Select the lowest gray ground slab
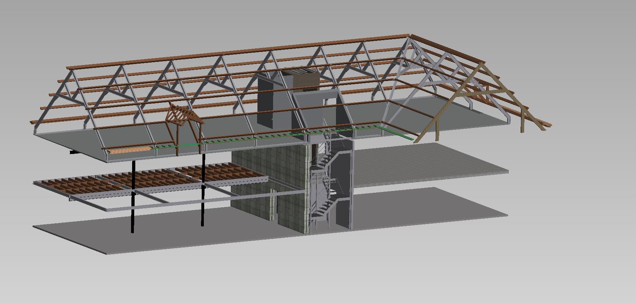Screen dimensions: 636x304 point(270,220)
